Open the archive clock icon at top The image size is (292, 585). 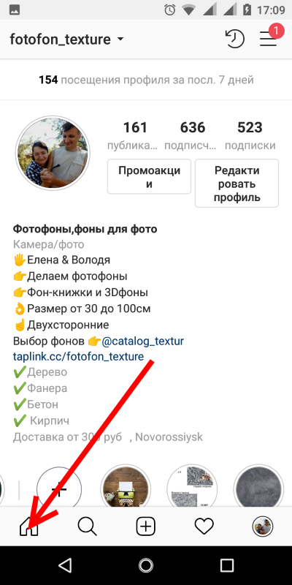pyautogui.click(x=234, y=39)
